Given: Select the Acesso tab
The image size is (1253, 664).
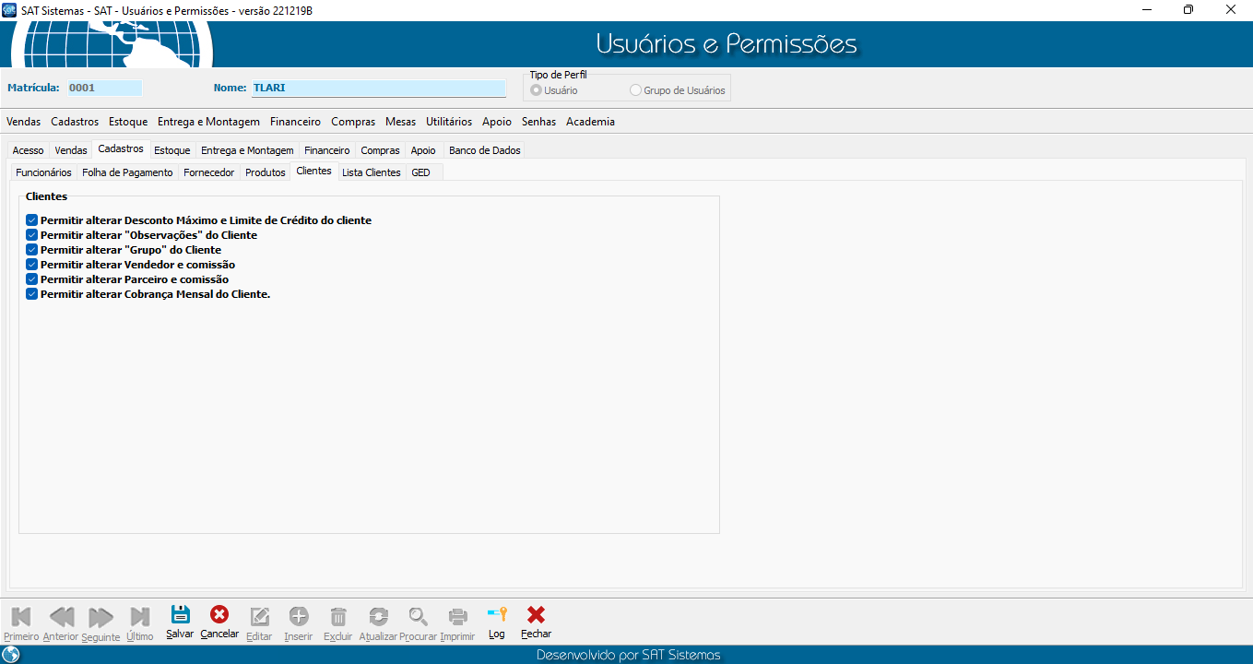Looking at the screenshot, I should [x=28, y=150].
